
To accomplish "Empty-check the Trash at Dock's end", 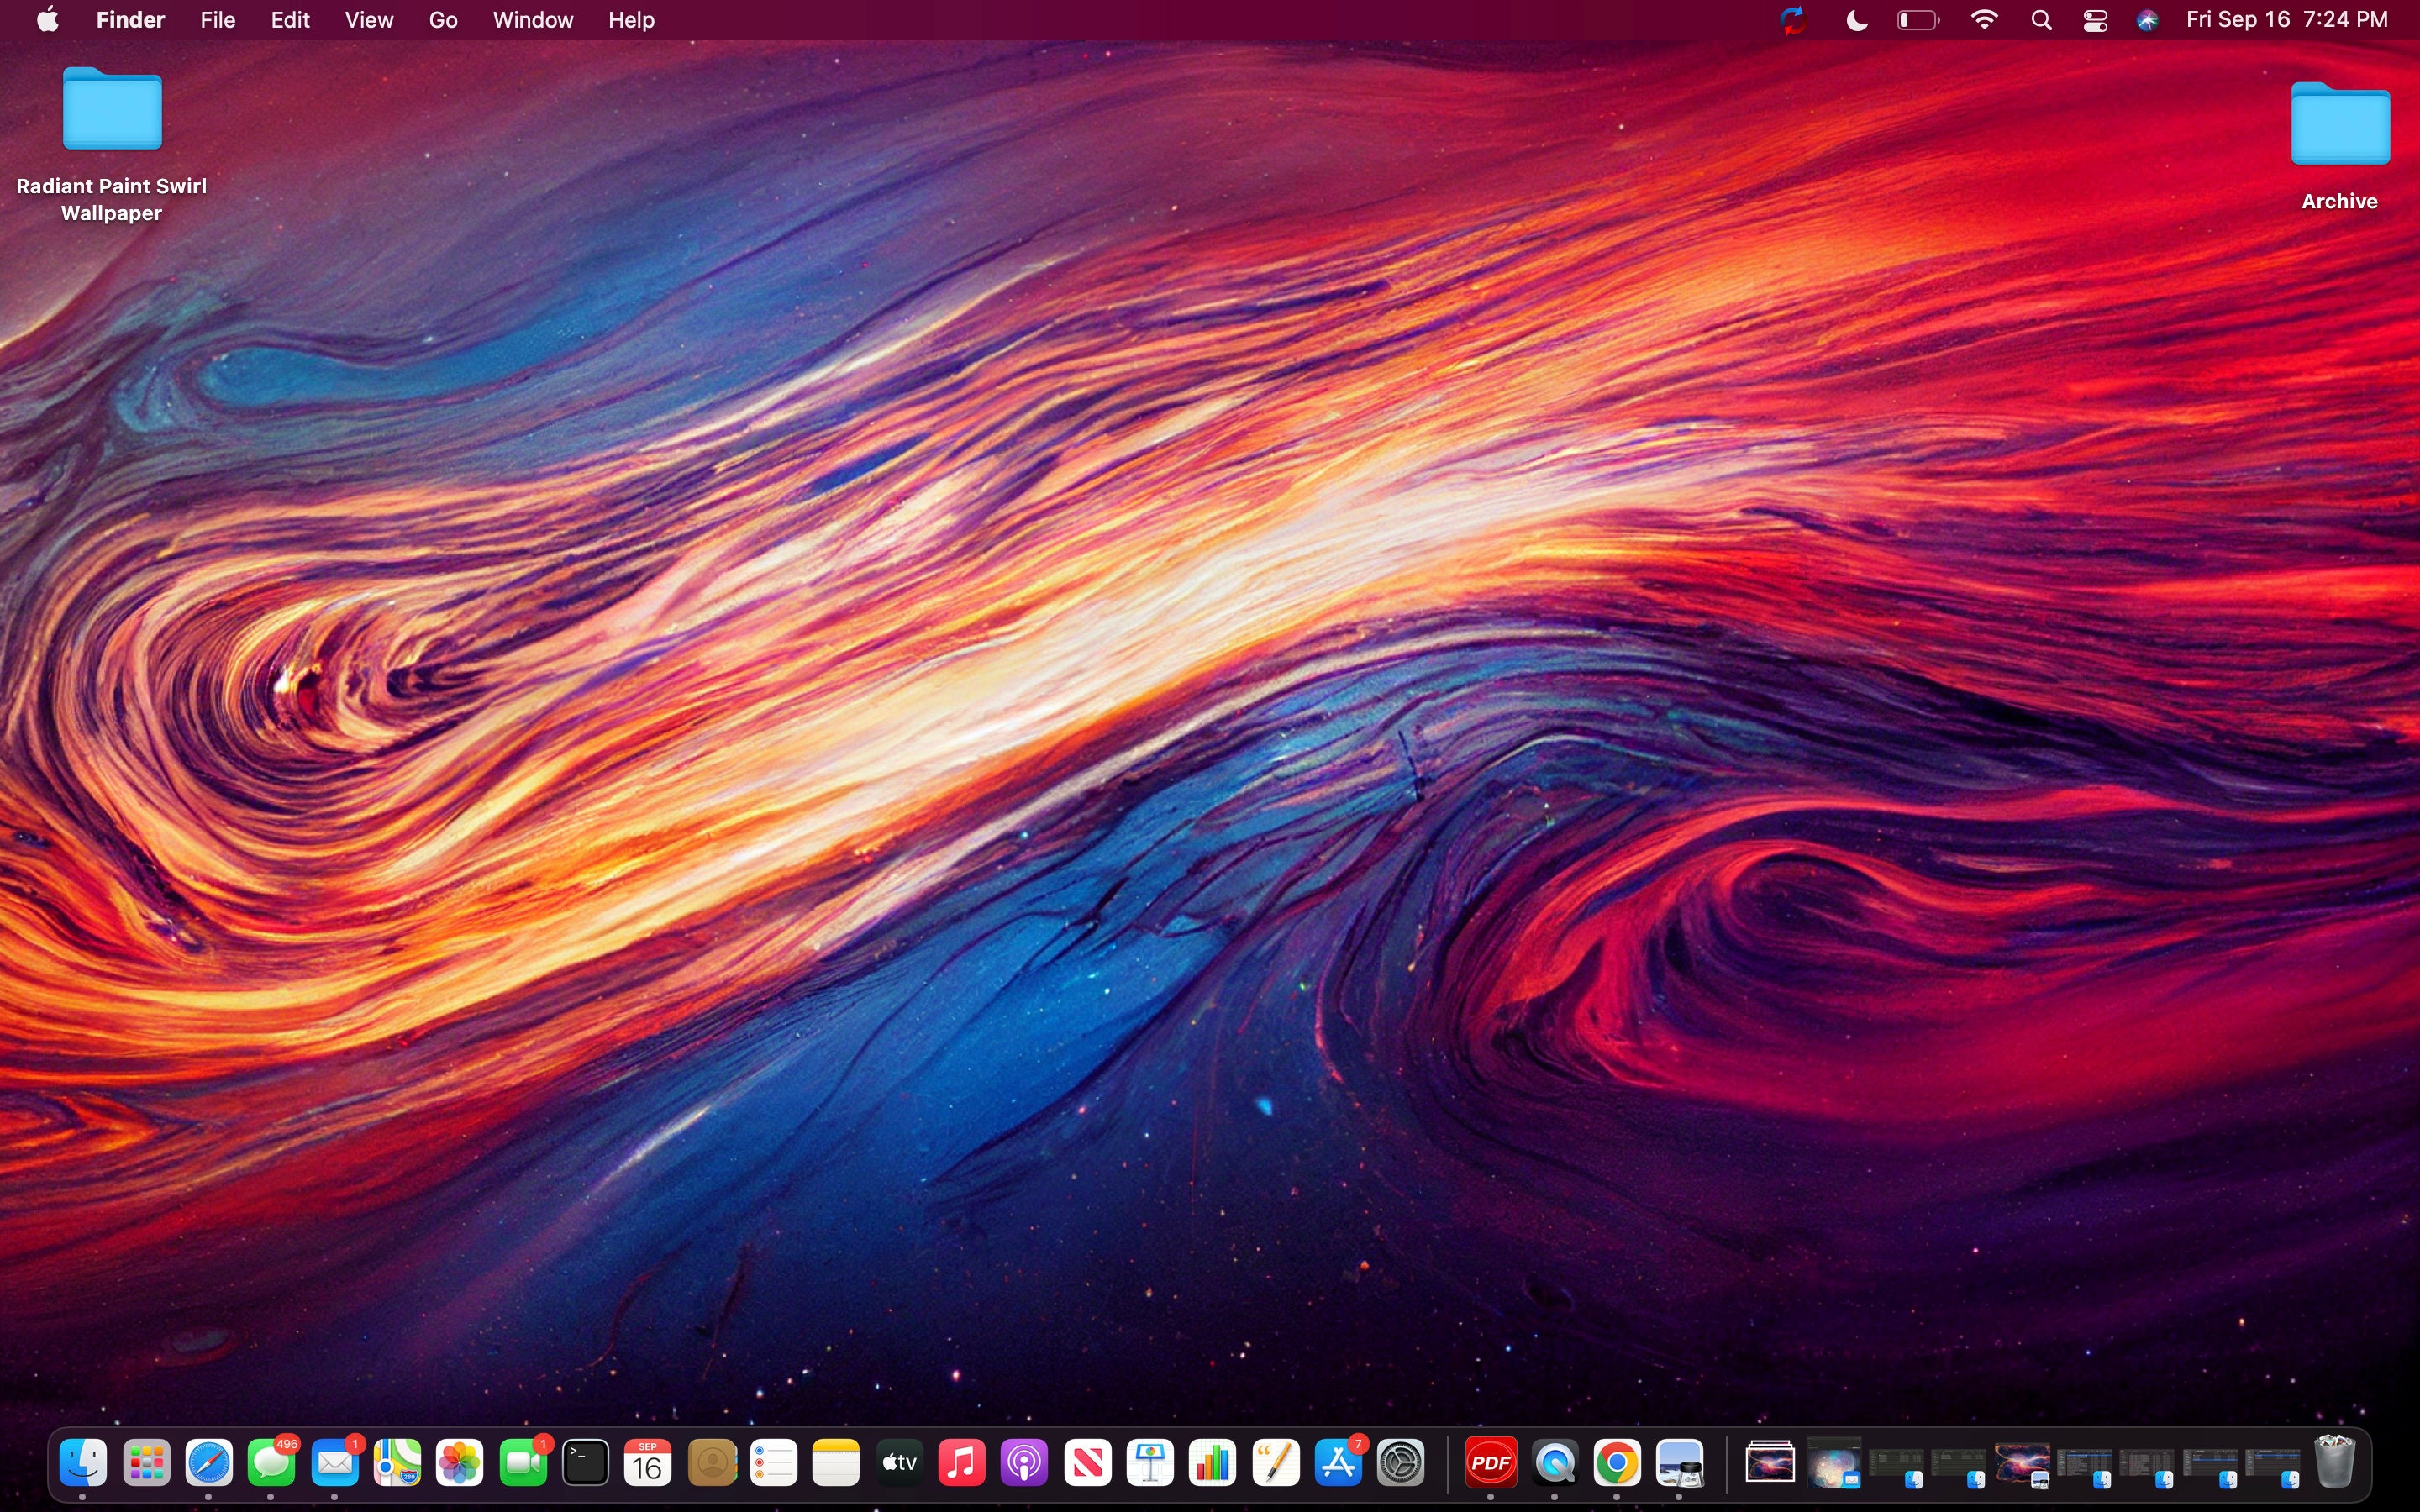I will (x=2335, y=1461).
